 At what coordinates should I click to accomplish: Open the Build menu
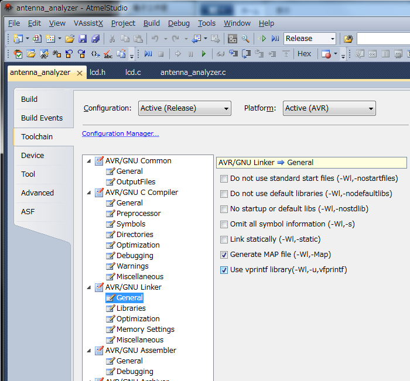click(x=151, y=23)
